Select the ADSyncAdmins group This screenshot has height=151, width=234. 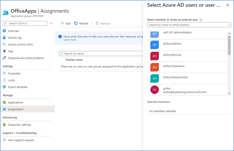pyautogui.click(x=187, y=45)
